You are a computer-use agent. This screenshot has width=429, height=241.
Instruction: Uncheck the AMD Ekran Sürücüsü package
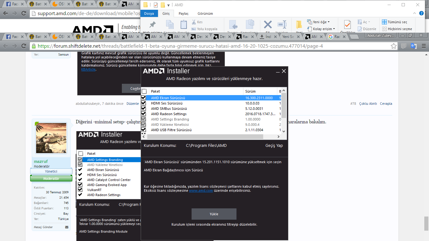[x=144, y=98]
